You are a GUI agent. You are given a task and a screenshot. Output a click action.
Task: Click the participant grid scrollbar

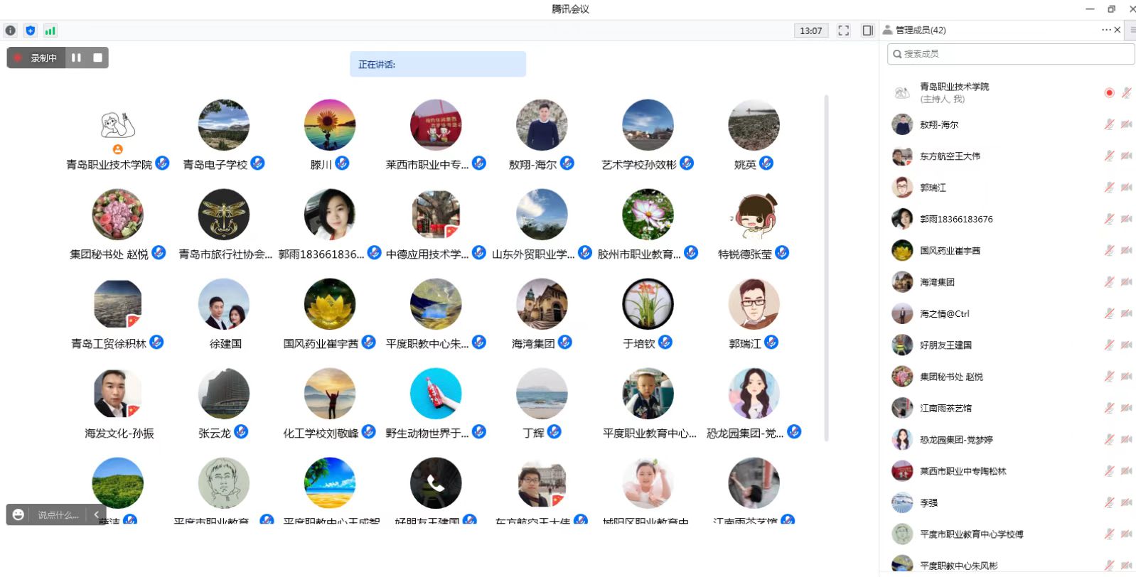click(826, 268)
